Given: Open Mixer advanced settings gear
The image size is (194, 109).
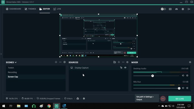Looking at the screenshot, I should coord(190,62).
